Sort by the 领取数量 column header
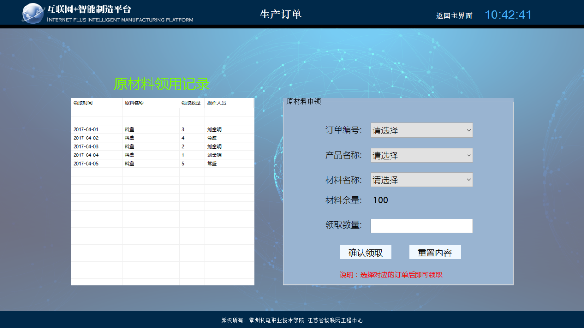584x328 pixels. 191,103
